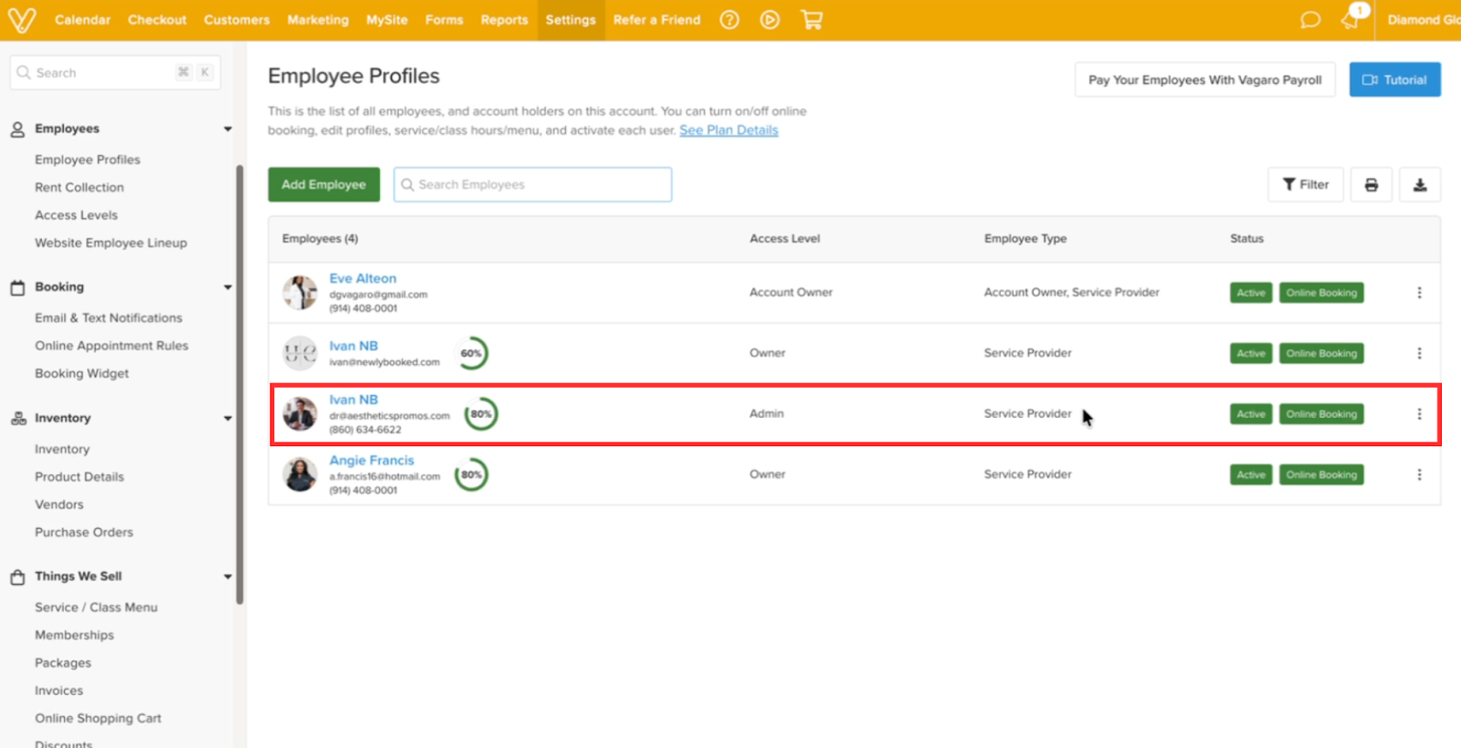Open the chat messages icon
1461x748 pixels.
(1310, 20)
